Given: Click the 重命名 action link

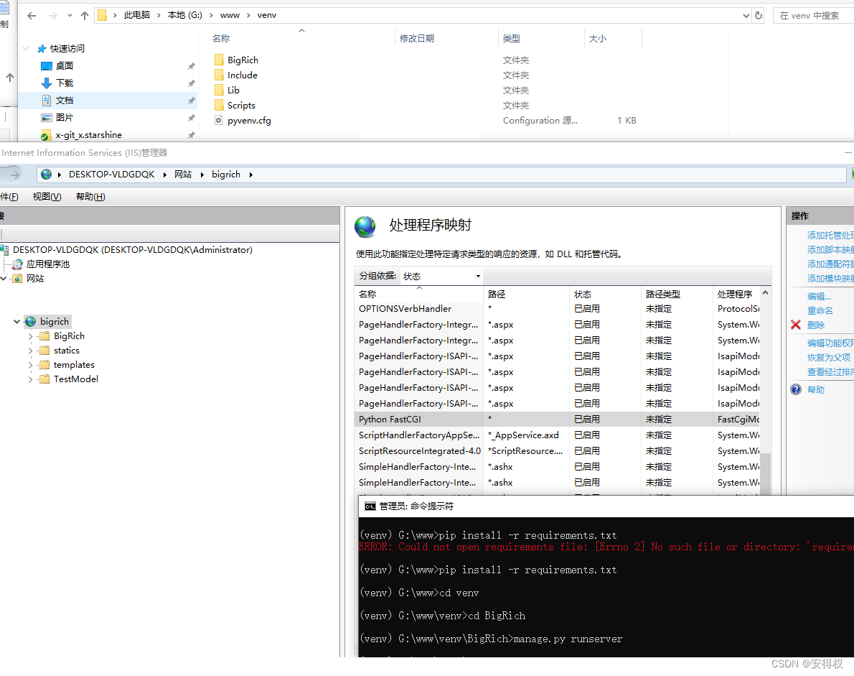Looking at the screenshot, I should pyautogui.click(x=820, y=311).
